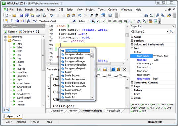The height and width of the screenshot is (126, 178).
Task: Click the @ import rule icon
Action: point(28,21)
